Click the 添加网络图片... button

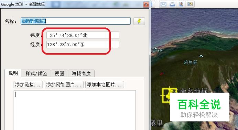(64, 85)
